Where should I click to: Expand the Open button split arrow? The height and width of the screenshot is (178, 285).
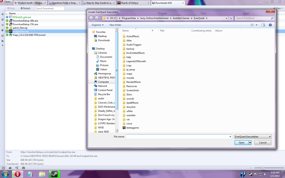click(x=250, y=143)
